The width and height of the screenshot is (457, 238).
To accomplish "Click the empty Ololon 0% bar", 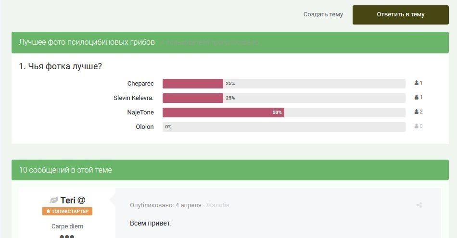I will (x=284, y=127).
